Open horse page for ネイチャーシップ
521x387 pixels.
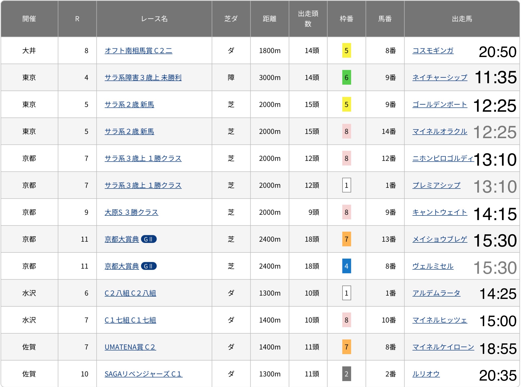[x=439, y=78]
